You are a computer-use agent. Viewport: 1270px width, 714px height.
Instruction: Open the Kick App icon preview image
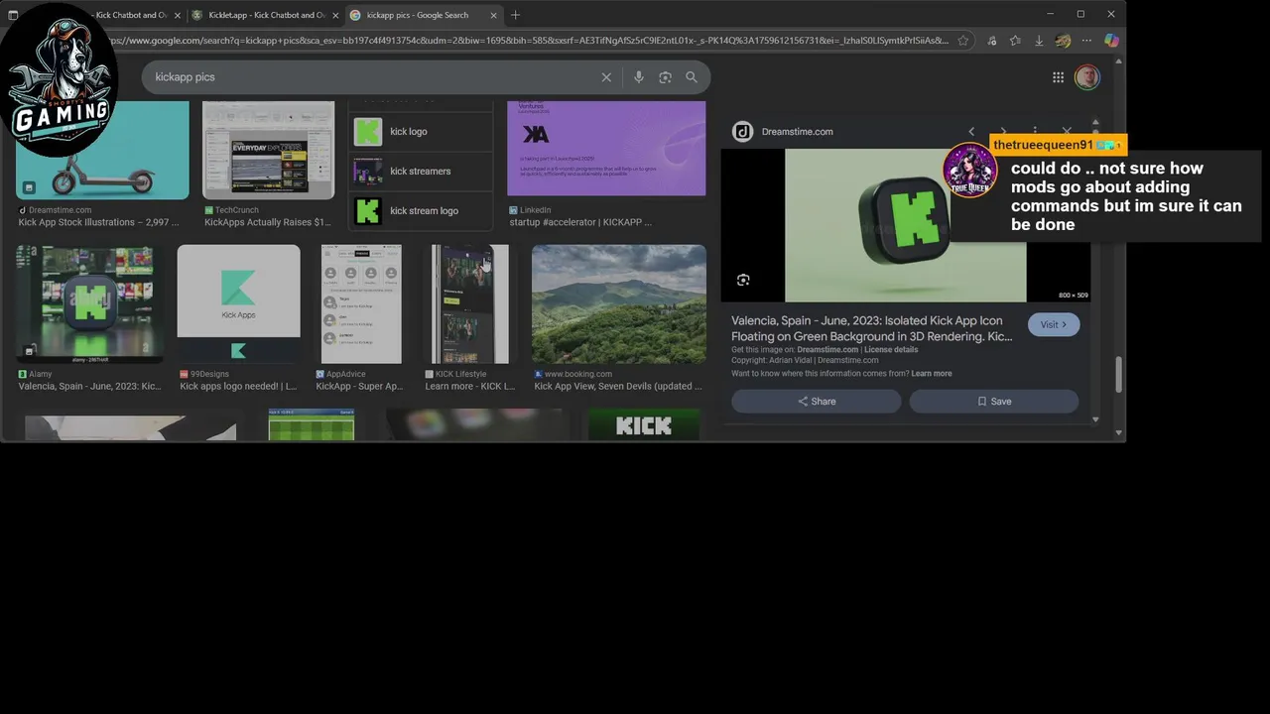[x=906, y=225]
